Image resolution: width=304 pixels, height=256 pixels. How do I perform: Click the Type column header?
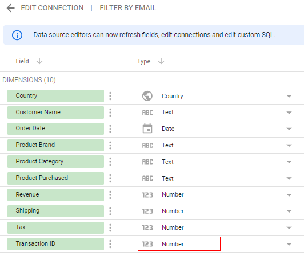[x=143, y=61]
